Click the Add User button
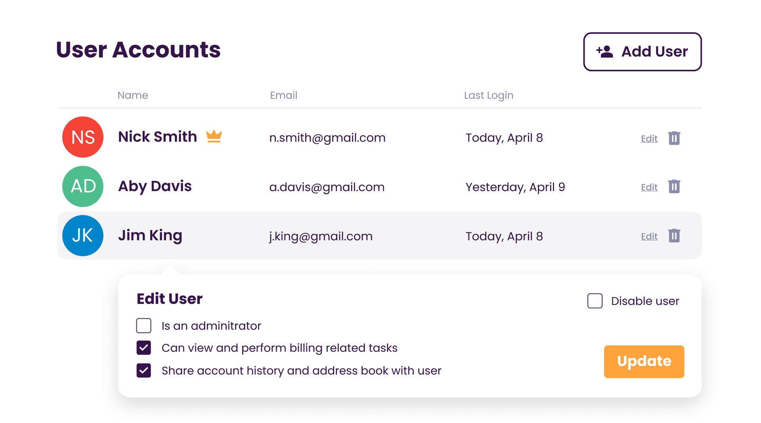 (642, 51)
